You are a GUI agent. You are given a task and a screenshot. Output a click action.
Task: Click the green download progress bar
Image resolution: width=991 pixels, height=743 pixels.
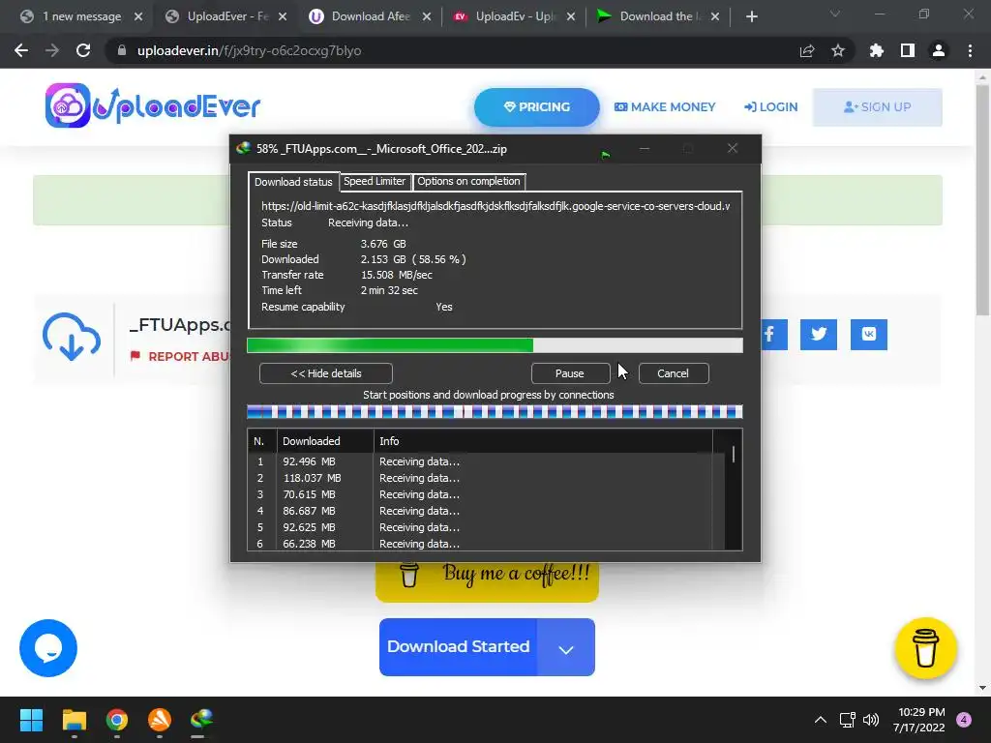tap(495, 345)
